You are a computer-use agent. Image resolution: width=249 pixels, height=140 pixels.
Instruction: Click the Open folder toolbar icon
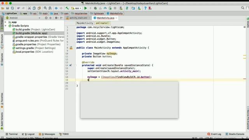click(x=3, y=8)
